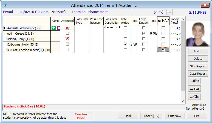Screen dimensions: 212x123
Task: Click the S/11LRNEB class code
Action: pos(197,13)
